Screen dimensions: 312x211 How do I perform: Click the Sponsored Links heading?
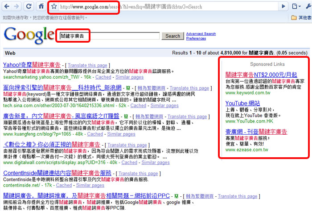click(x=267, y=64)
